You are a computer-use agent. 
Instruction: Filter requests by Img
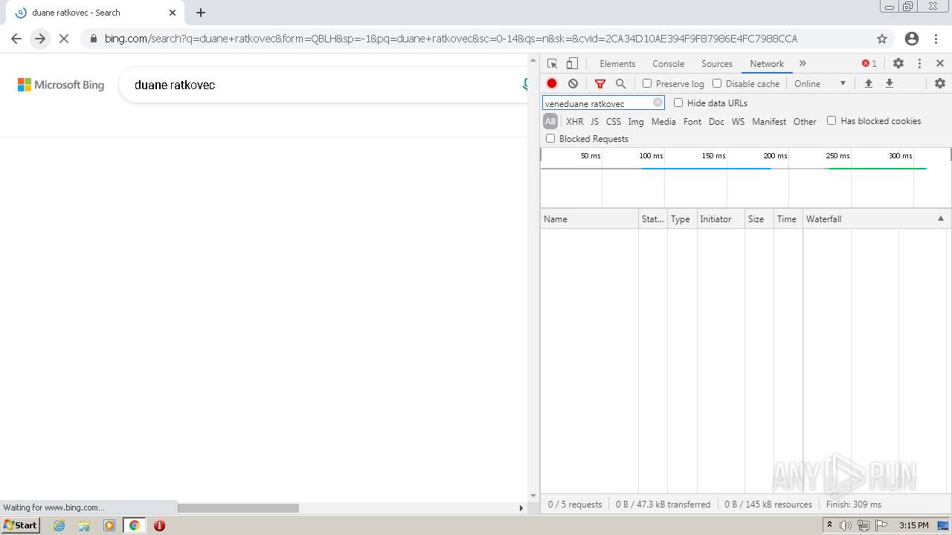pyautogui.click(x=636, y=121)
